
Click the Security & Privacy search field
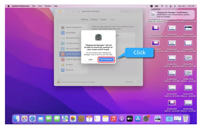coord(130,12)
